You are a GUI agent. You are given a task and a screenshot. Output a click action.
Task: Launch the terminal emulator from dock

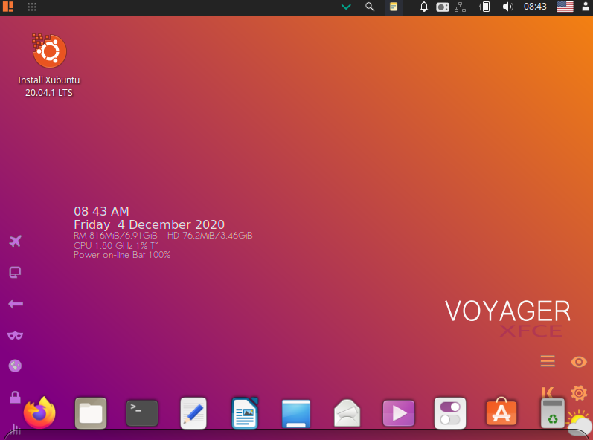click(x=142, y=413)
